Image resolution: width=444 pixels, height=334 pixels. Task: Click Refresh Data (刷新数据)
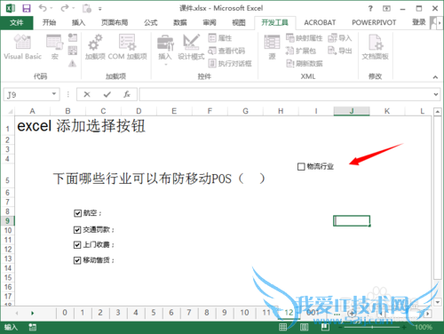point(304,63)
